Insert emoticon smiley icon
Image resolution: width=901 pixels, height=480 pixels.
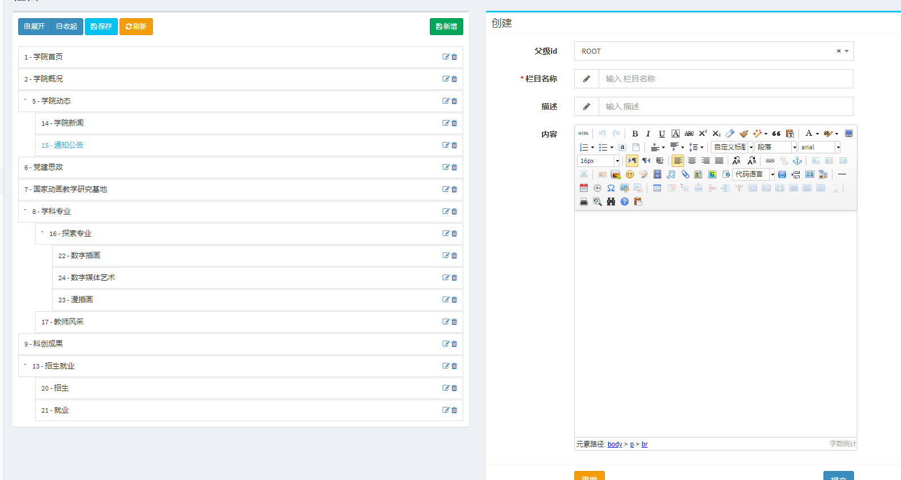[x=630, y=174]
